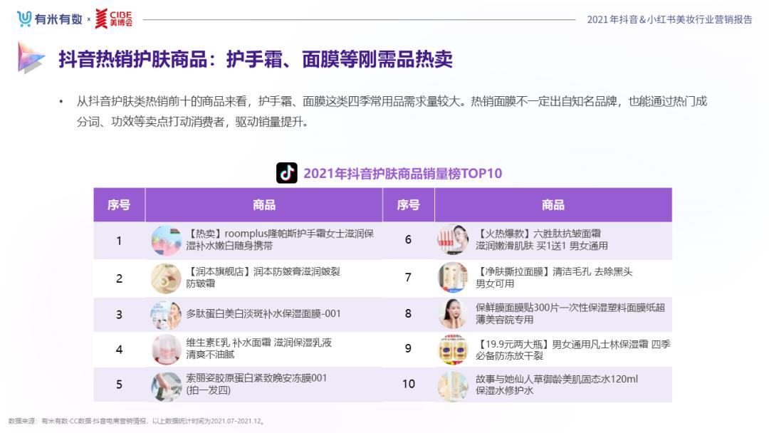Click the red CIBE 美博会 logo
This screenshot has width=769, height=433.
(x=114, y=19)
